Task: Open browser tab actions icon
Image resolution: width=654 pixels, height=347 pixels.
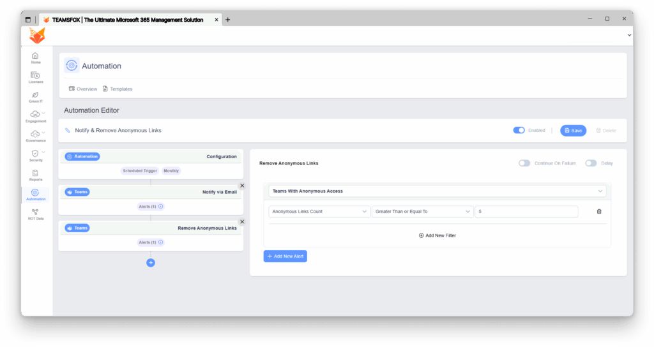Action: tap(28, 20)
